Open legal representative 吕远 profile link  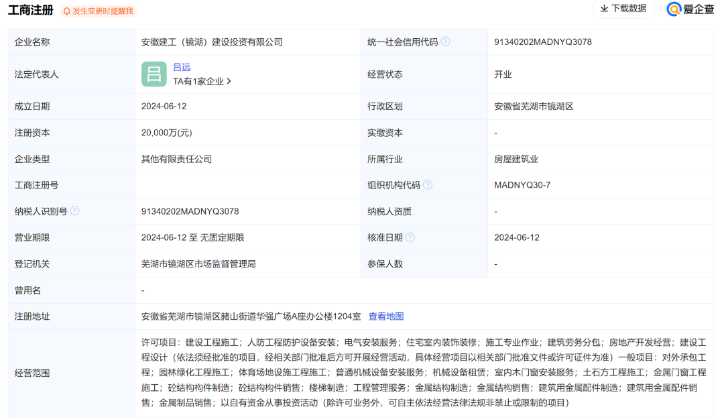point(182,67)
